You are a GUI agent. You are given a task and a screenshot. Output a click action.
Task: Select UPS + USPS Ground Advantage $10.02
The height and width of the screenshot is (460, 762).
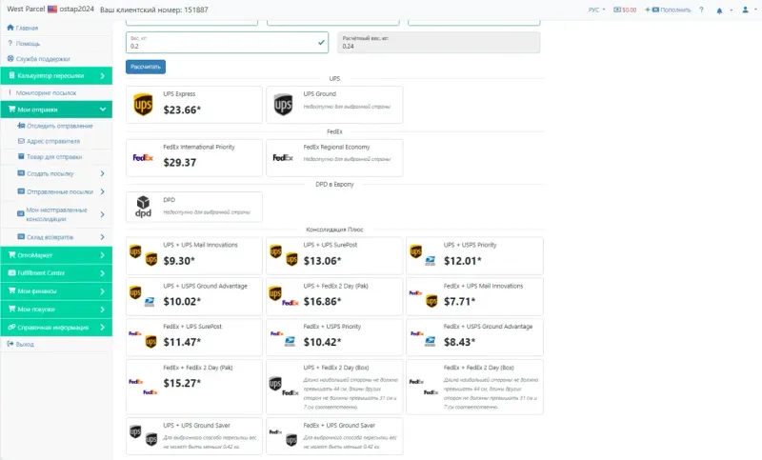pyautogui.click(x=194, y=296)
